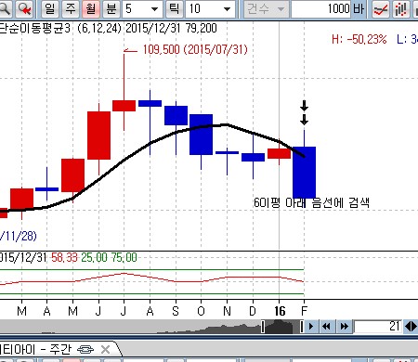Click the chart range scrollbar handle
Screen dimensions: 418x362
[282, 327]
